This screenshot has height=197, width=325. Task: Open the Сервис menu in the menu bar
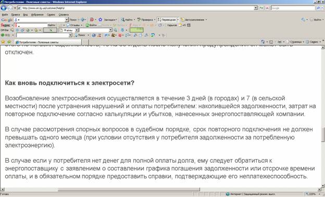point(51,15)
